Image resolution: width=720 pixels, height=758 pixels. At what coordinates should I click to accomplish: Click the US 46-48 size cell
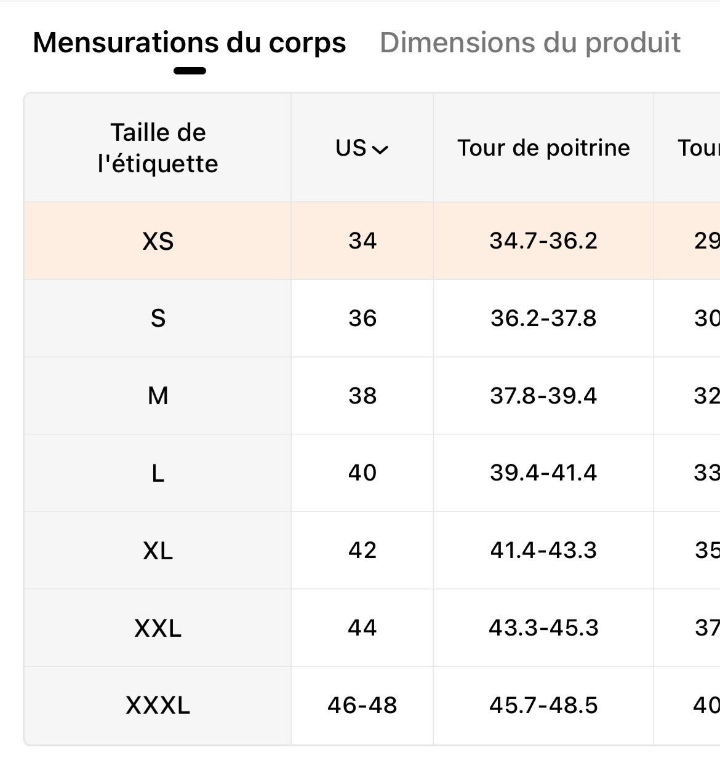pyautogui.click(x=362, y=705)
